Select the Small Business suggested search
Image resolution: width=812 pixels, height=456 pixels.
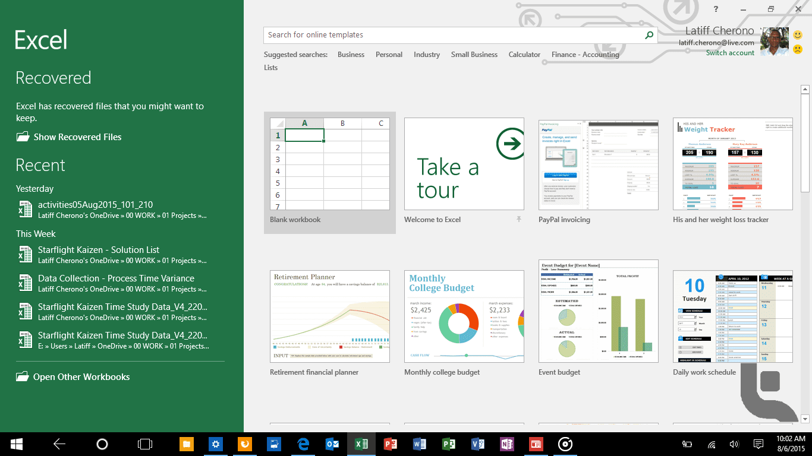click(474, 55)
